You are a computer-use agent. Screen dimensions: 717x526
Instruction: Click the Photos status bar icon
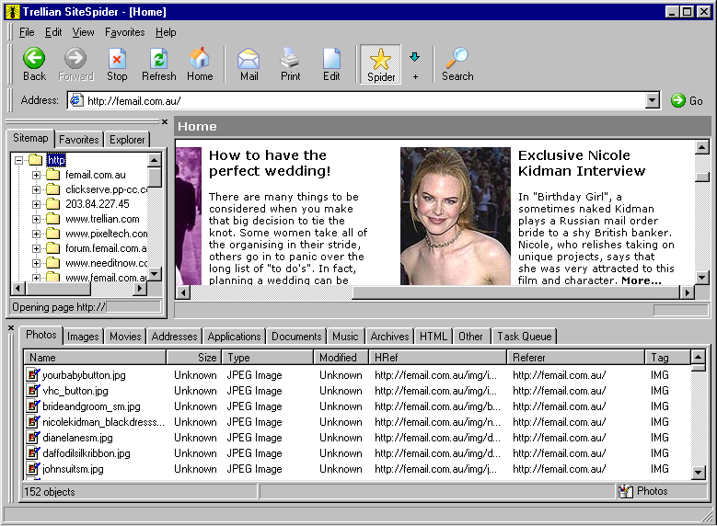click(625, 491)
